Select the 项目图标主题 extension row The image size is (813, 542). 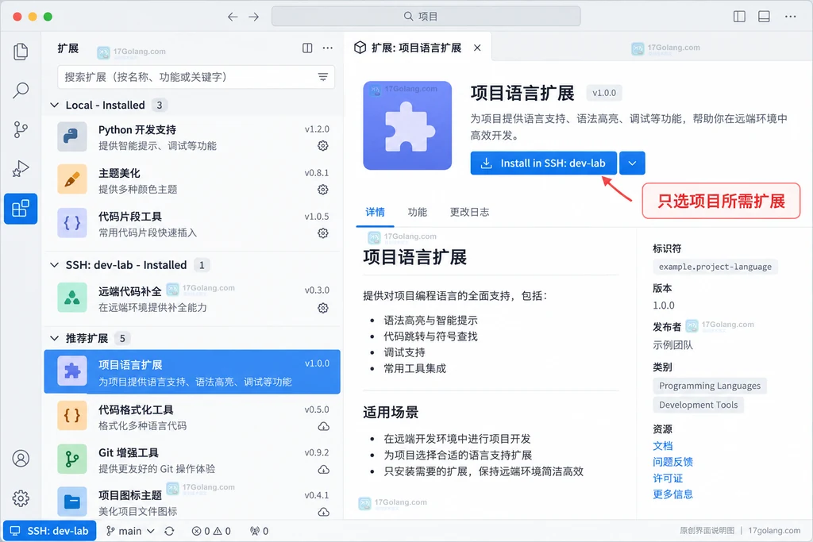point(192,503)
